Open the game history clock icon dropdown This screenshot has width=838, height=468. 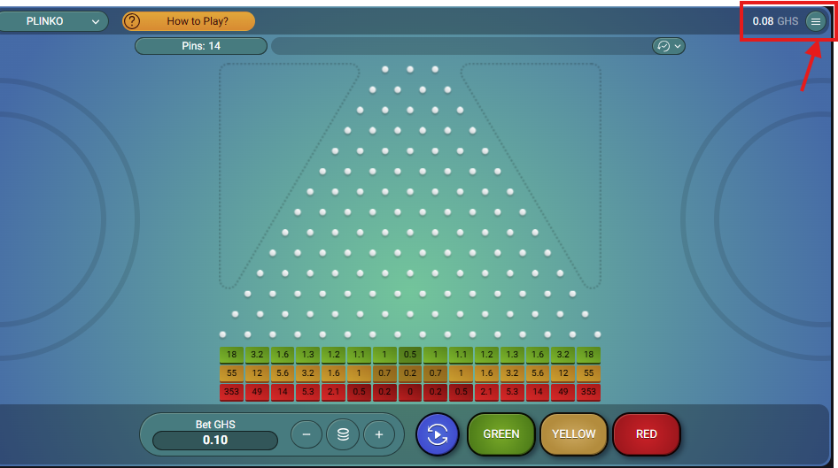668,46
